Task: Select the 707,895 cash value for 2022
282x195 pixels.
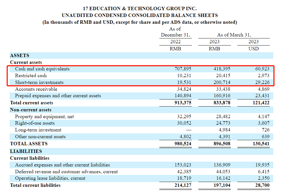Action: (183, 69)
